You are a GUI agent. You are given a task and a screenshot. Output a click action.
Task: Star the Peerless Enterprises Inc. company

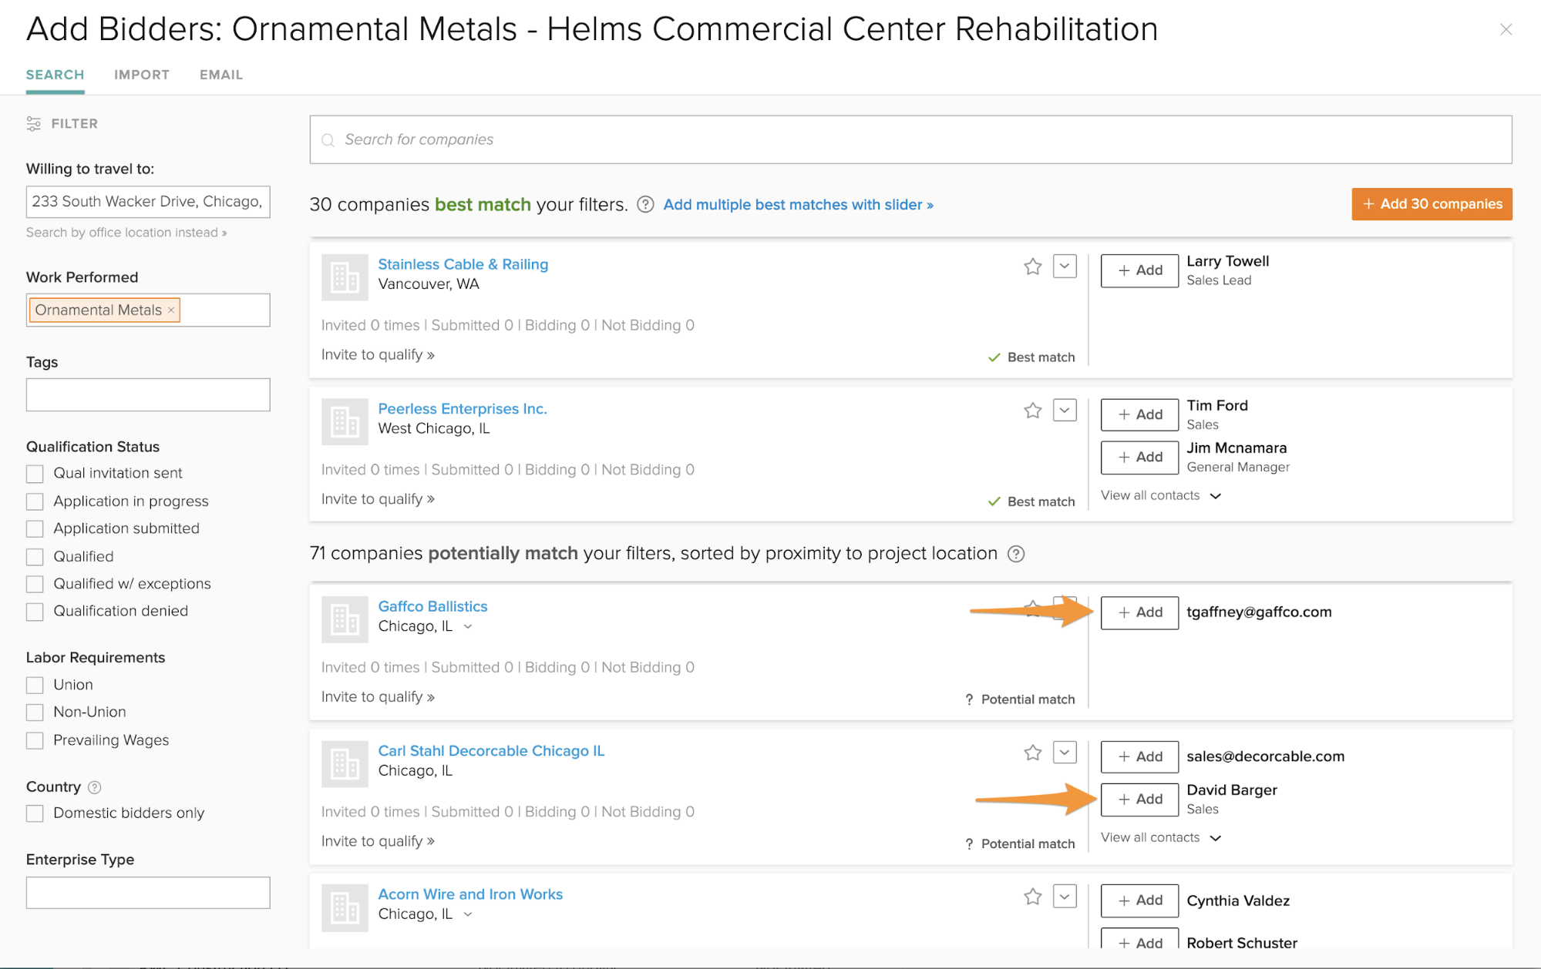tap(1032, 411)
